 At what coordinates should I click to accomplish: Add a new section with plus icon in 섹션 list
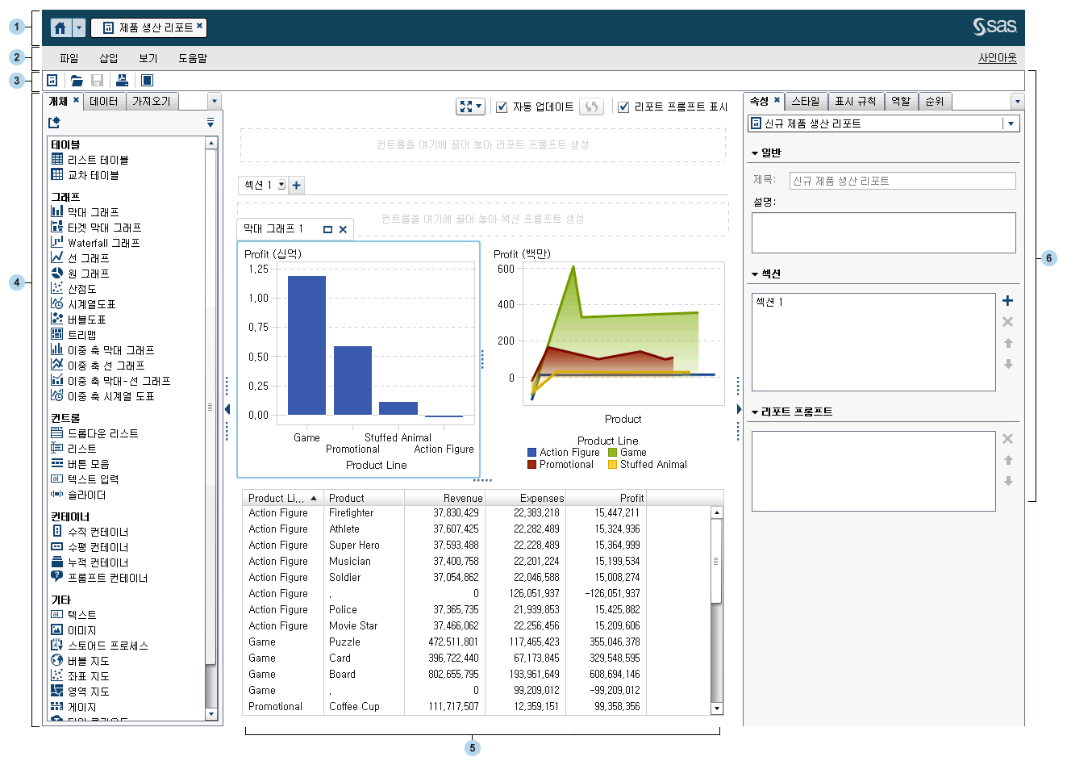point(1007,301)
